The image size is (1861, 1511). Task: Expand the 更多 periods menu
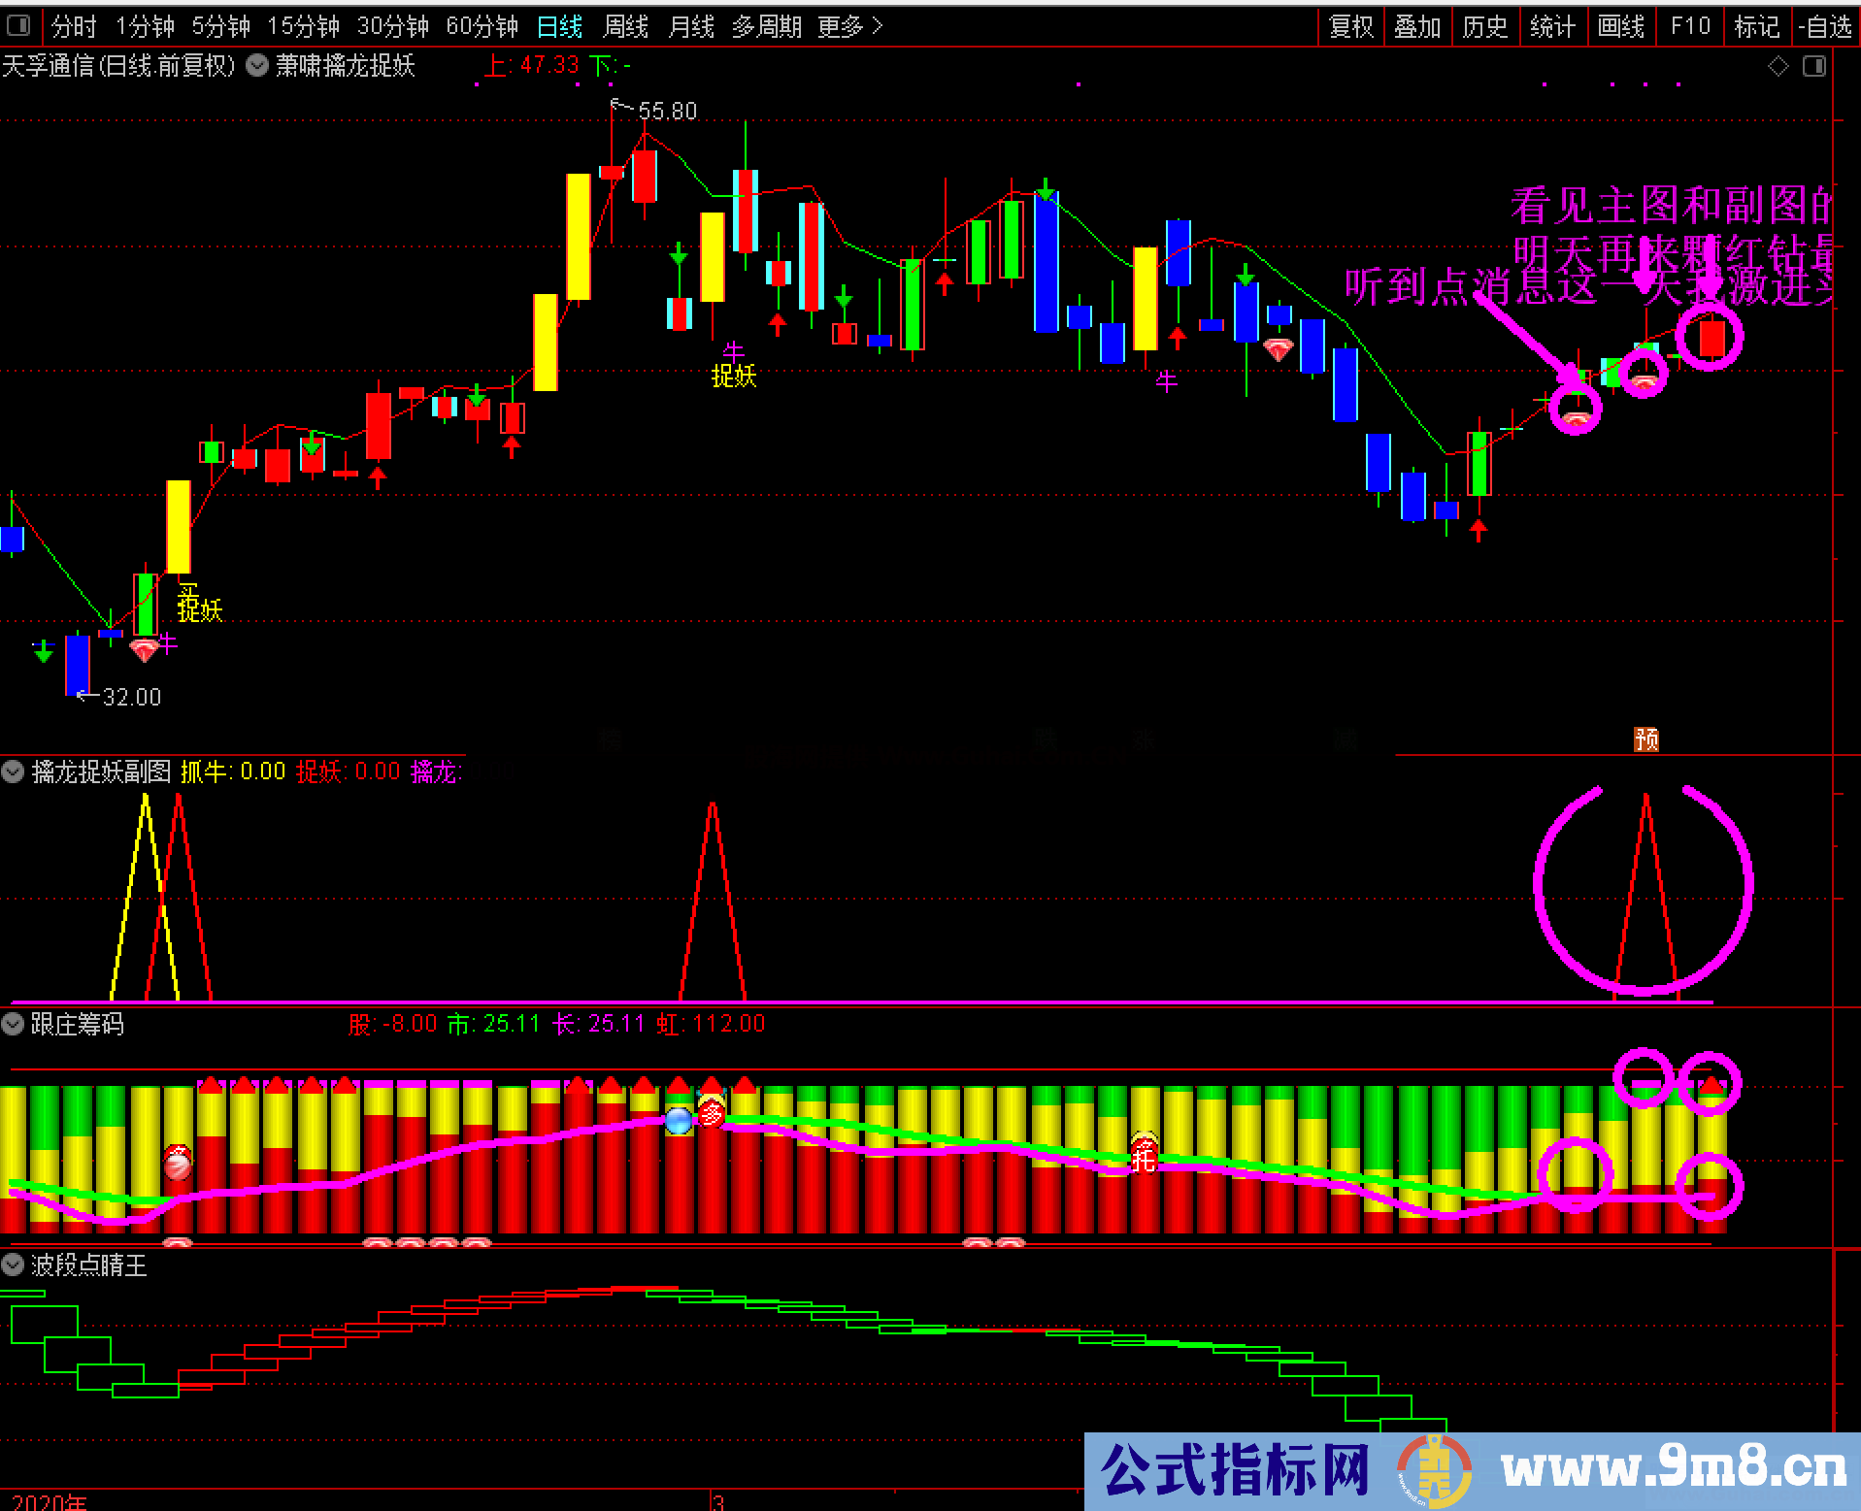click(849, 26)
